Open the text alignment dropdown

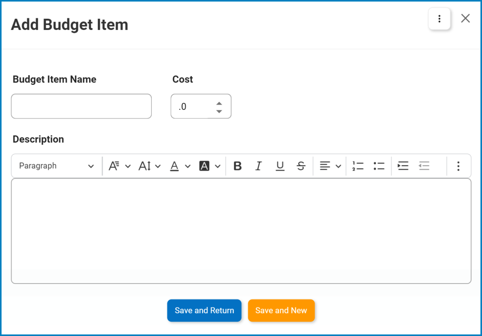click(330, 166)
